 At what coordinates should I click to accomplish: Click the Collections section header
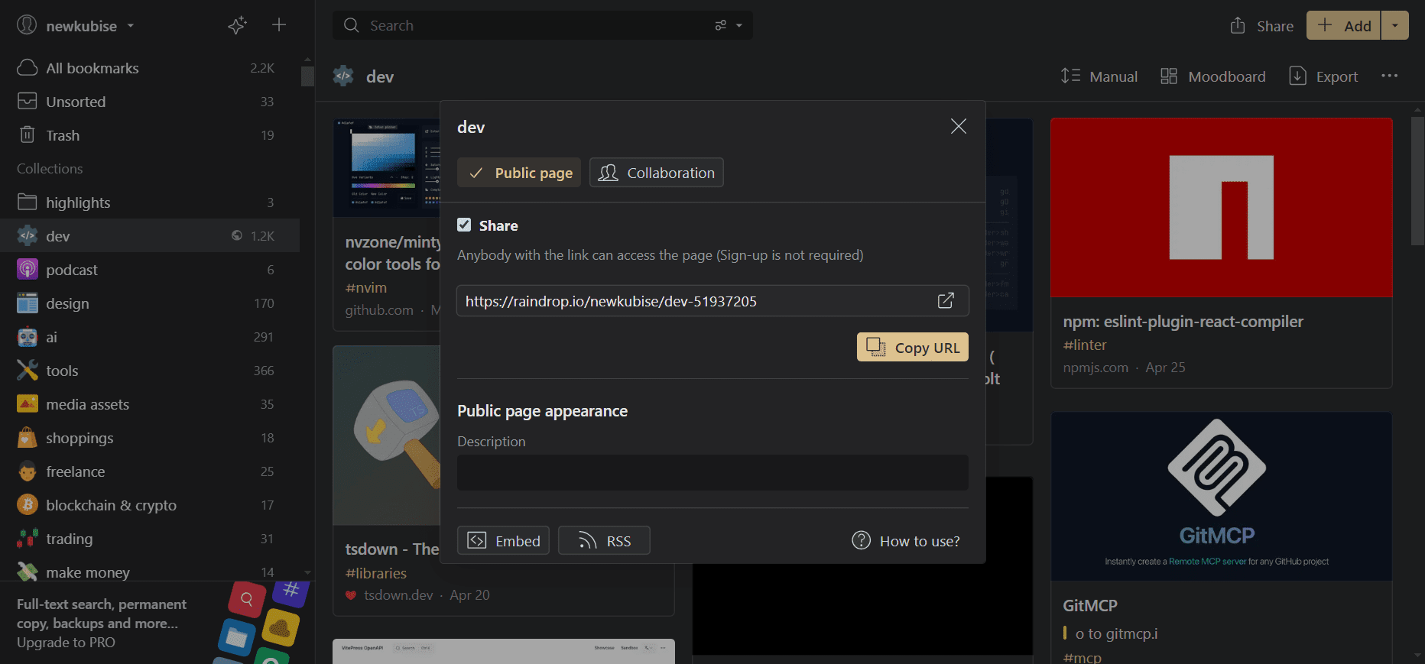(50, 169)
